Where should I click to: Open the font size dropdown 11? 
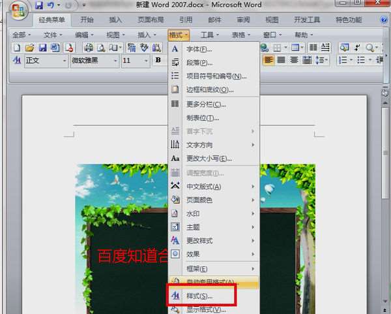tap(135, 61)
